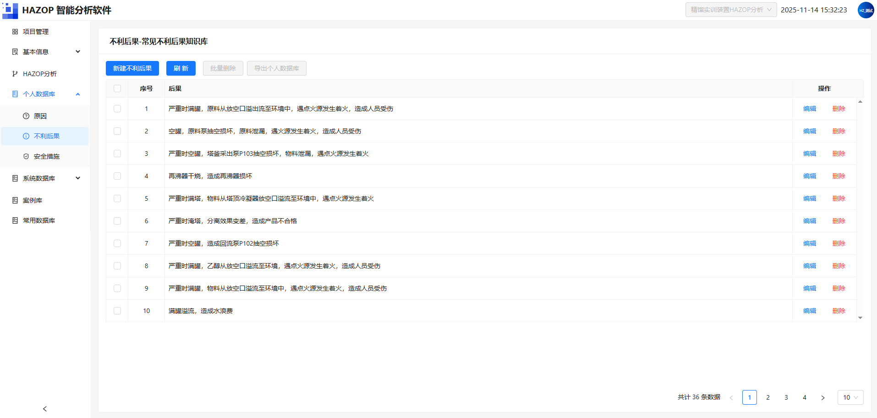Collapse sidebar with the left arrow icon
877x418 pixels.
[44, 409]
